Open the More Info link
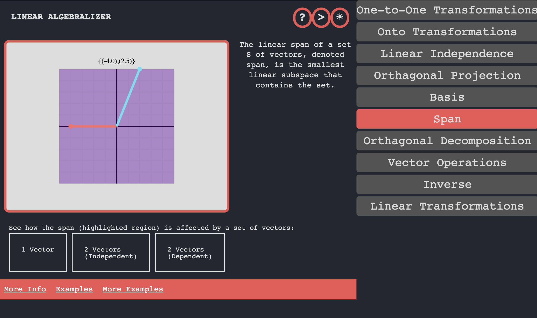537x318 pixels. click(x=25, y=289)
